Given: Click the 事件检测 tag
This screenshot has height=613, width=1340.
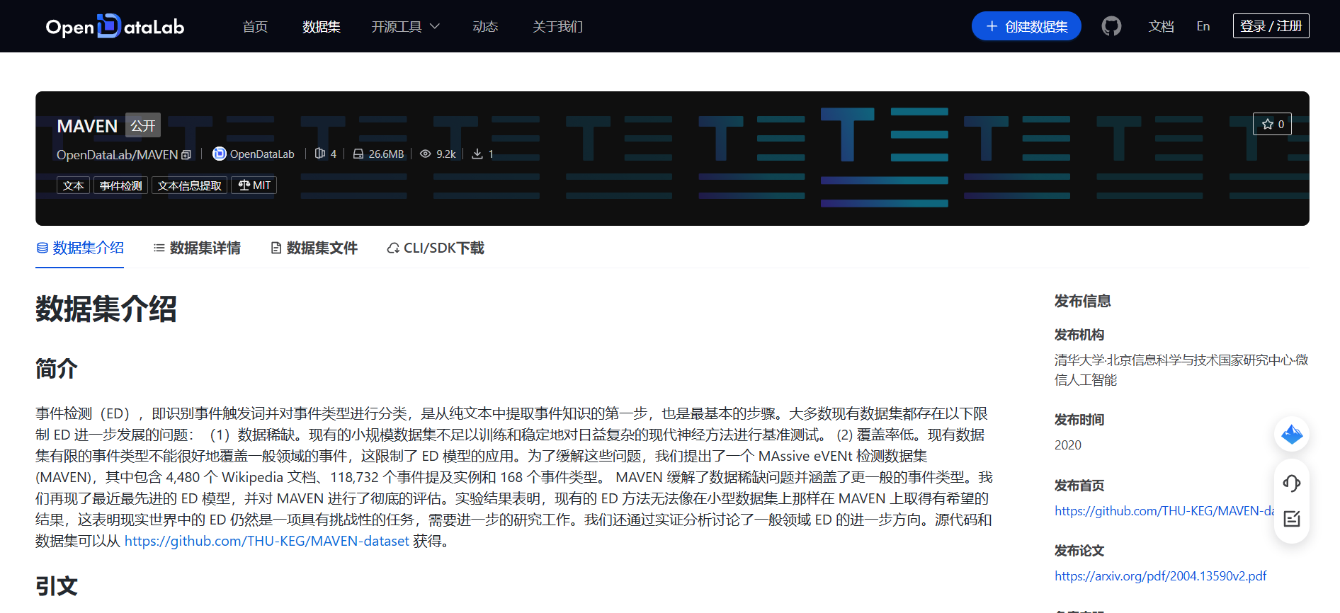Looking at the screenshot, I should pyautogui.click(x=120, y=185).
